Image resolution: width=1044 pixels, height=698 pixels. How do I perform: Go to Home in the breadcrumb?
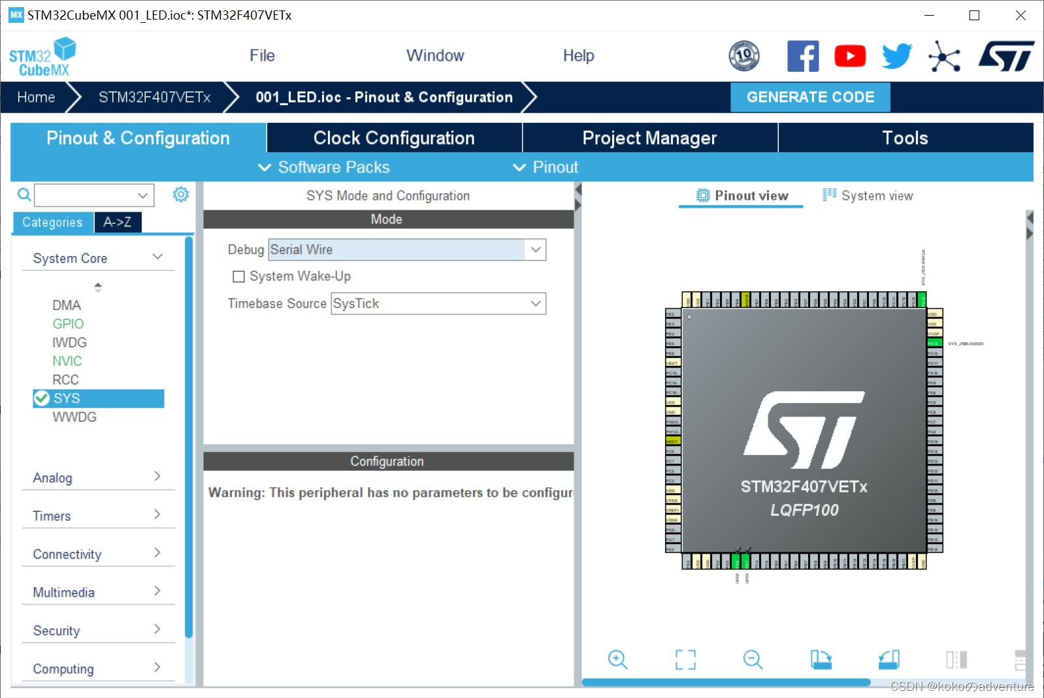click(x=36, y=97)
